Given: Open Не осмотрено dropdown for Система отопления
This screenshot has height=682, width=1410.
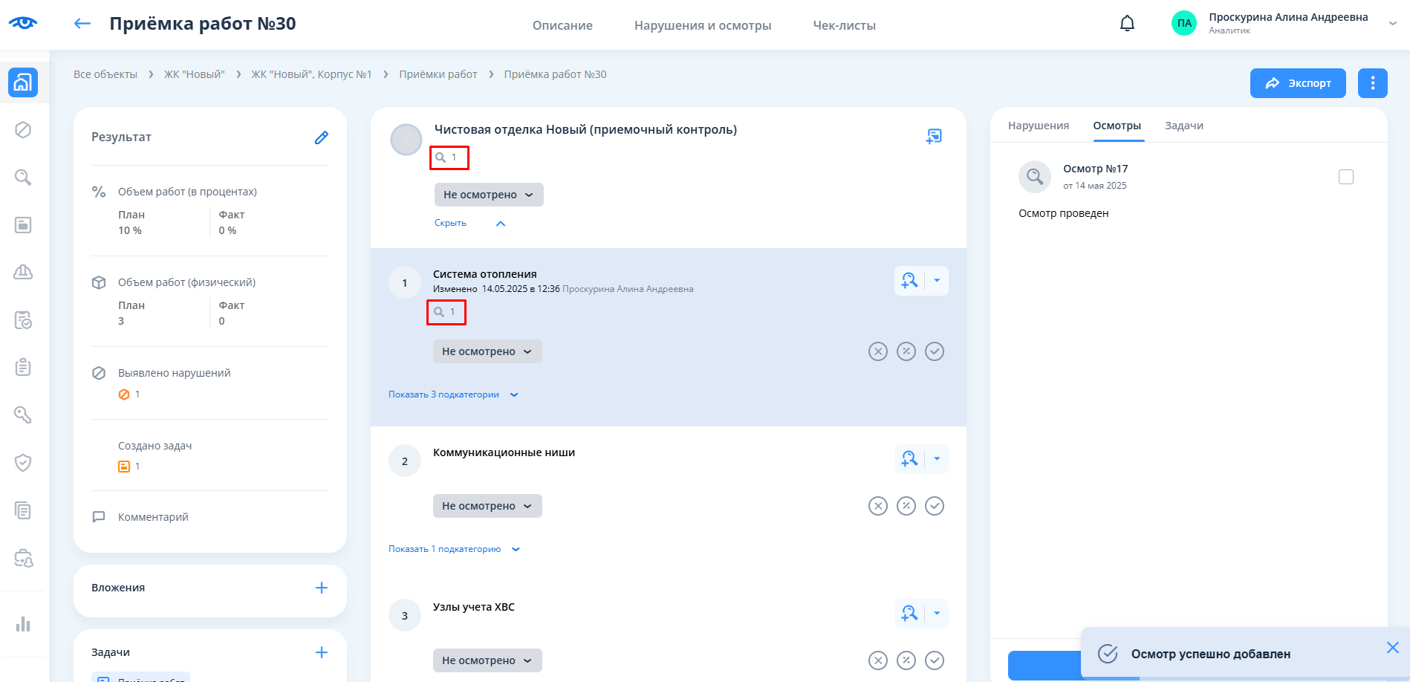Looking at the screenshot, I should 487,351.
